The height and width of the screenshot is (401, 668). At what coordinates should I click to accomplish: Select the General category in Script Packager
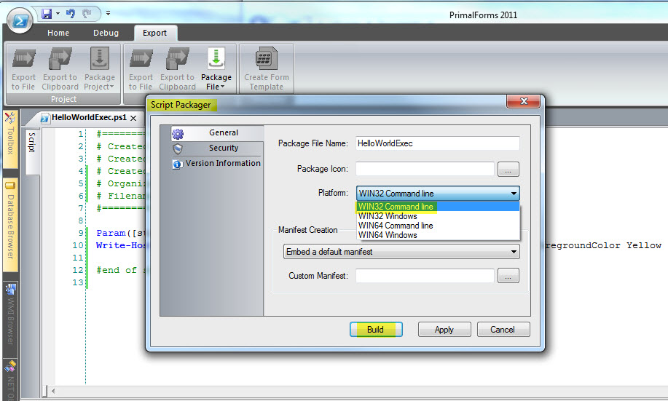(x=217, y=132)
